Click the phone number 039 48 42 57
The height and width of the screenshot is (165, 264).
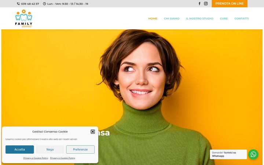click(30, 4)
